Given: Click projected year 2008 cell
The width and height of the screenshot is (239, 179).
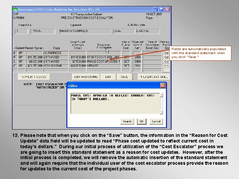Looking at the screenshot, I should pos(137,57).
